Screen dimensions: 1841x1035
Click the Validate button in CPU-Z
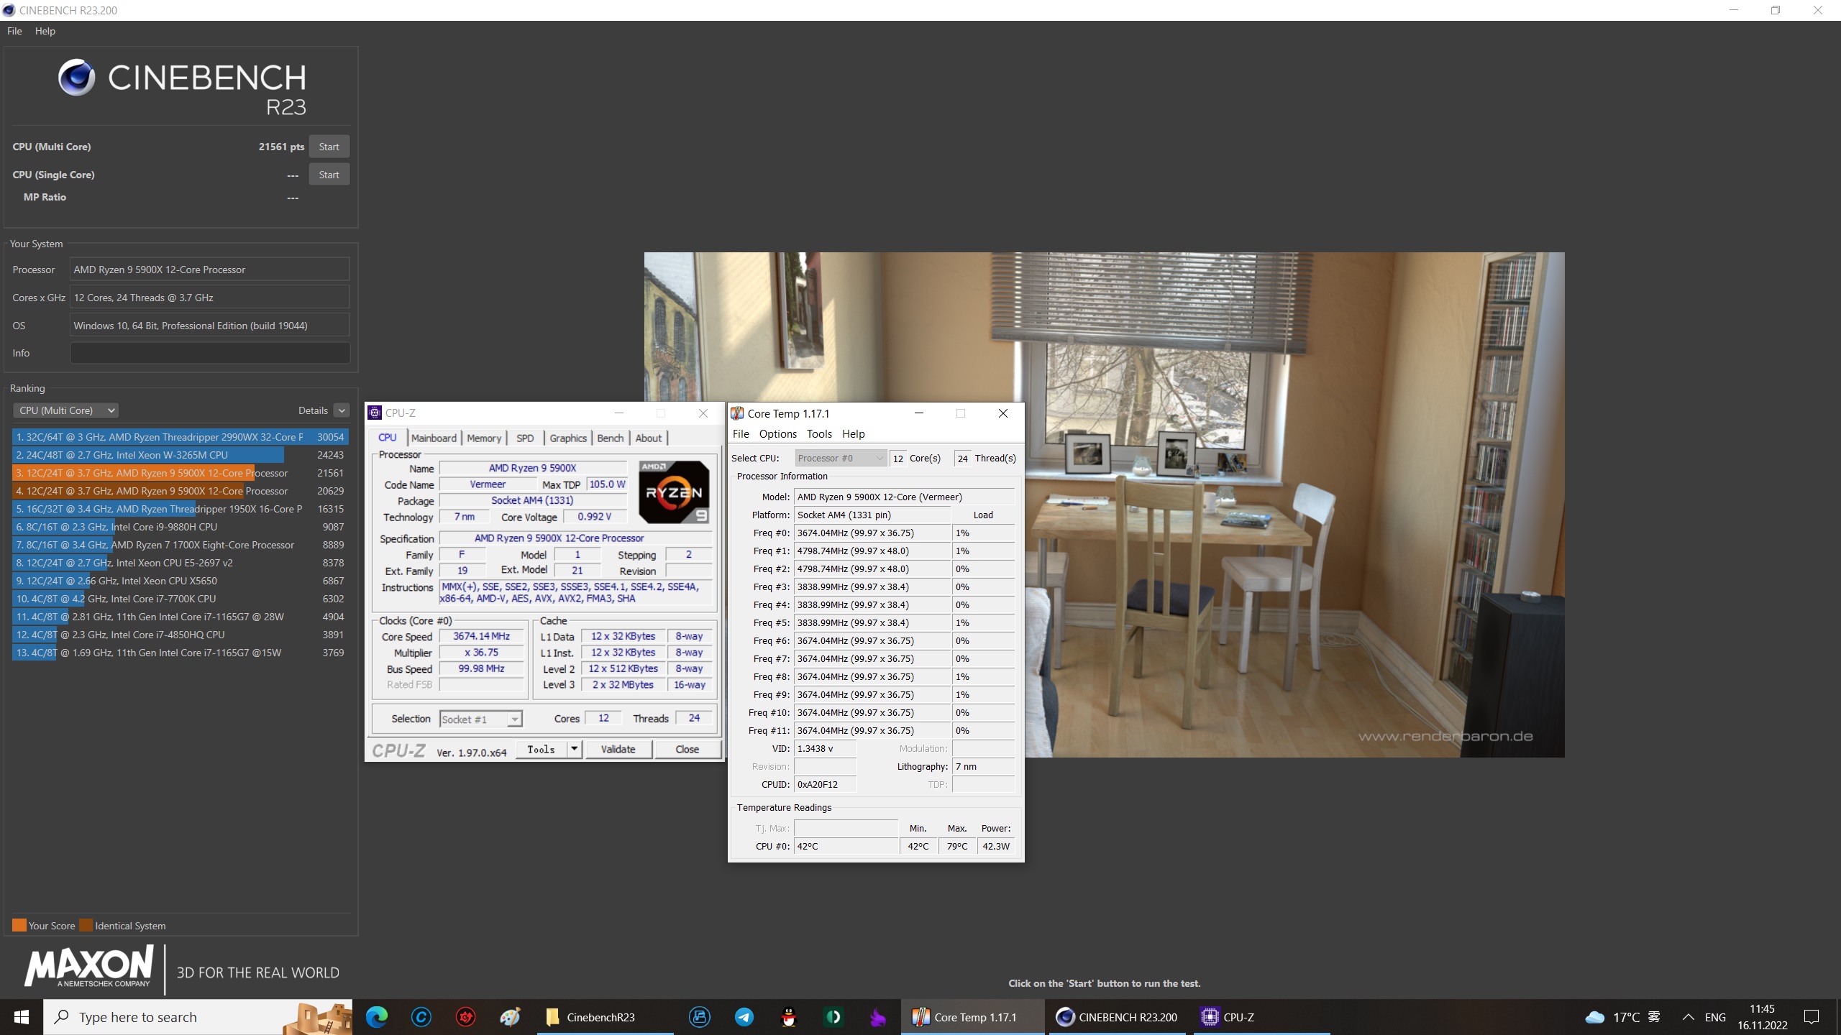pyautogui.click(x=618, y=749)
